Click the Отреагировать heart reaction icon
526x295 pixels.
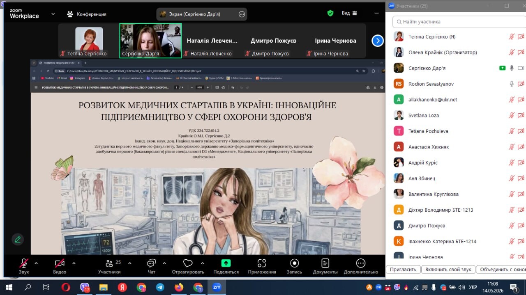point(188,263)
